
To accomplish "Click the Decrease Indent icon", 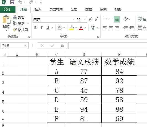I will click(125, 28).
